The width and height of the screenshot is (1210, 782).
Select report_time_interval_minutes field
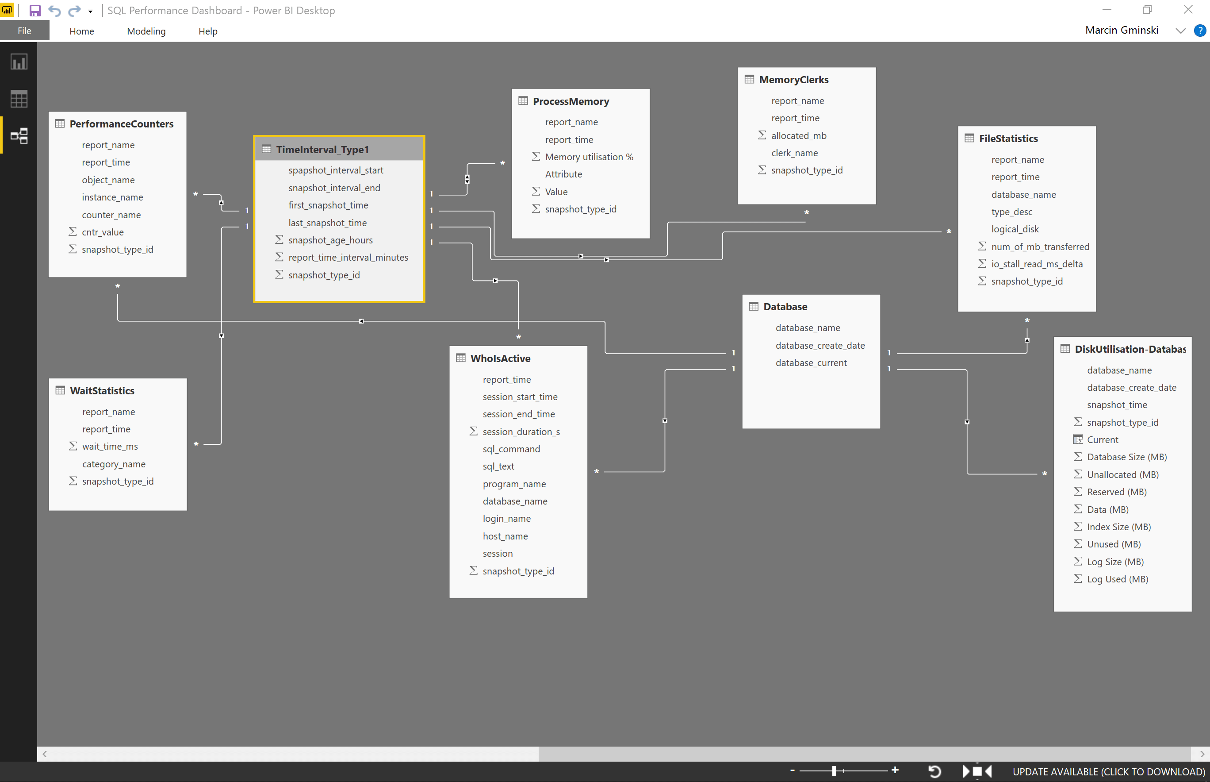coord(348,257)
